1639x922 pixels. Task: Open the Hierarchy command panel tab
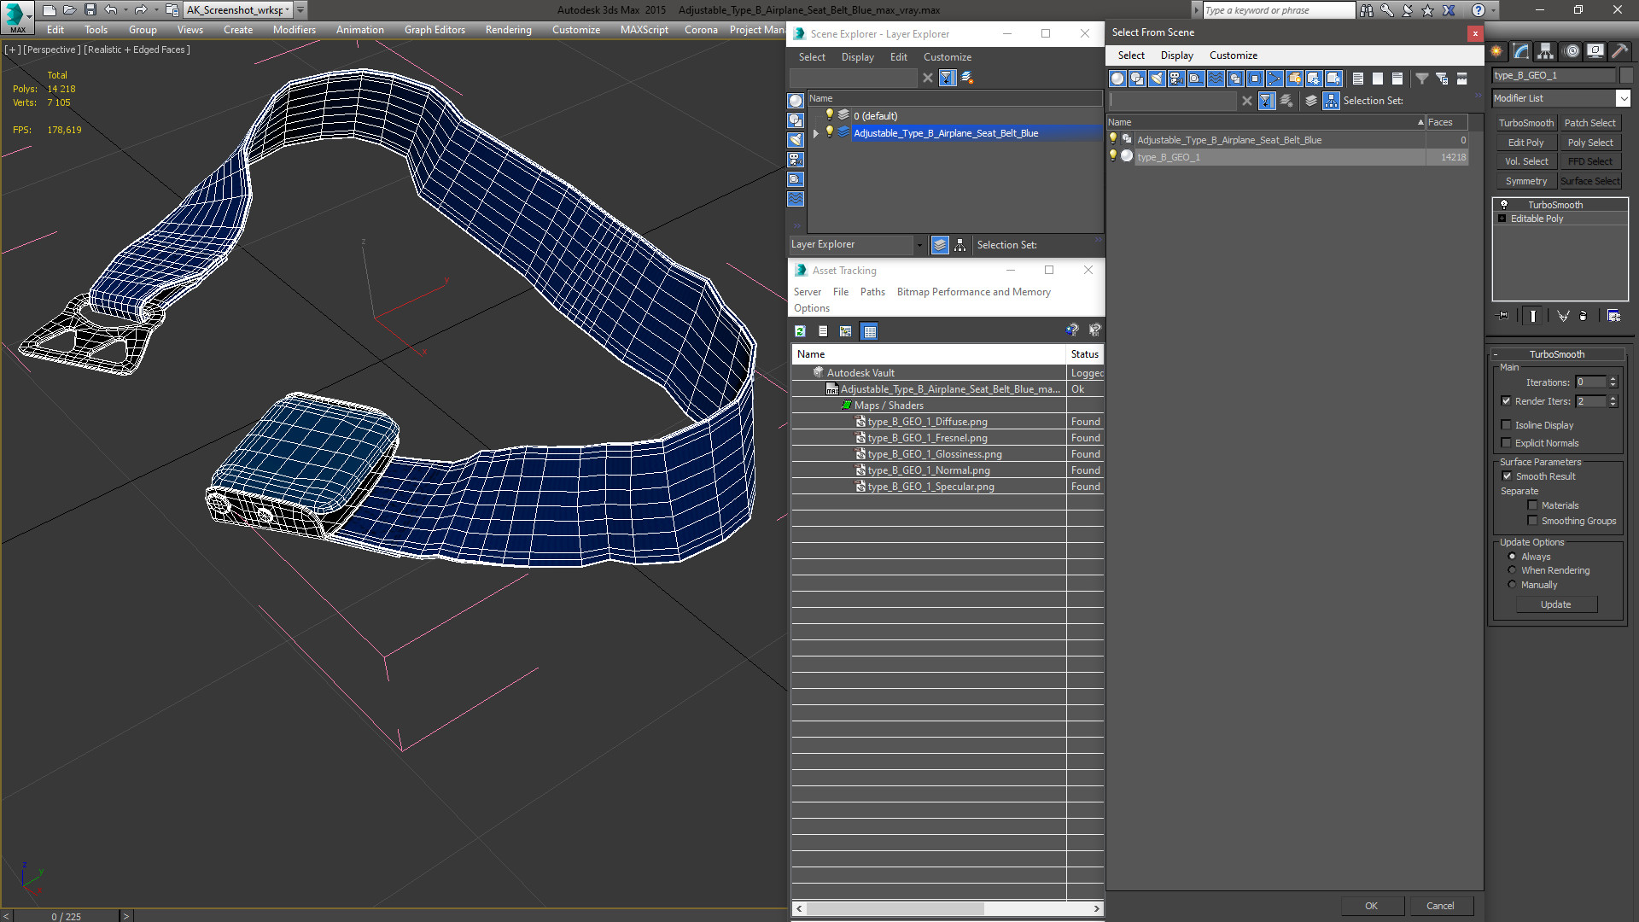tap(1545, 51)
